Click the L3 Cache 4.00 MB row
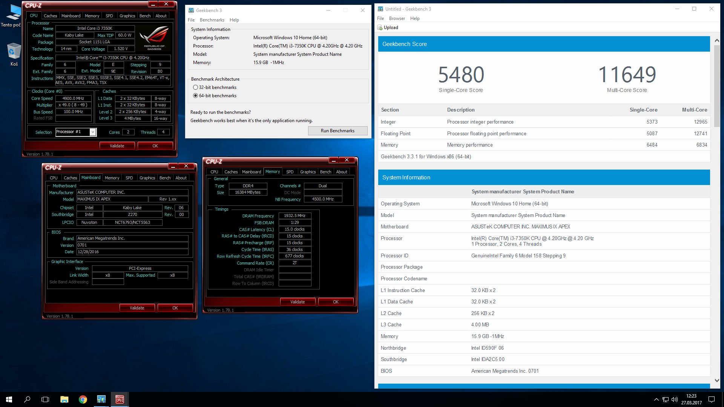Screen dimensions: 724x407 (544, 325)
